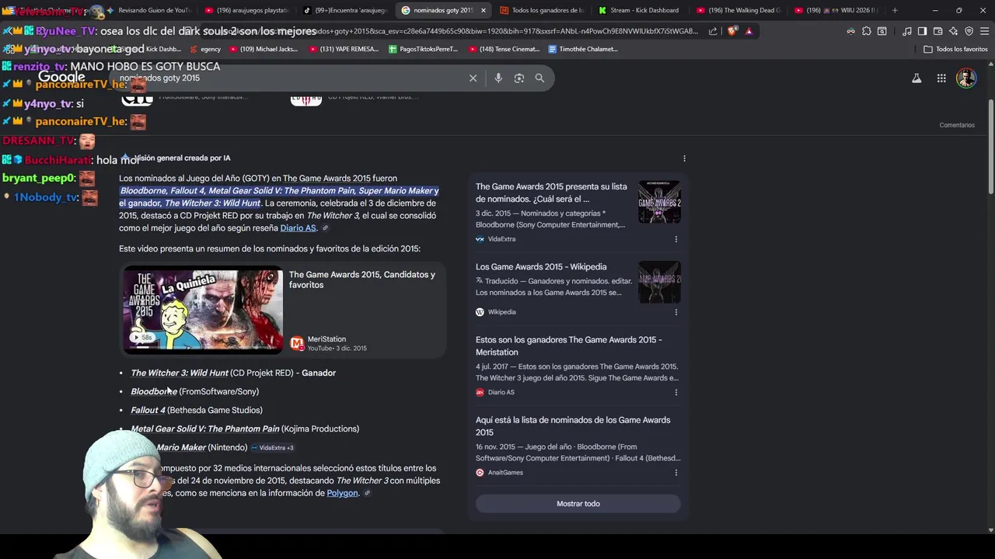Open AI overview three-dot options menu
This screenshot has width=995, height=559.
(684, 158)
